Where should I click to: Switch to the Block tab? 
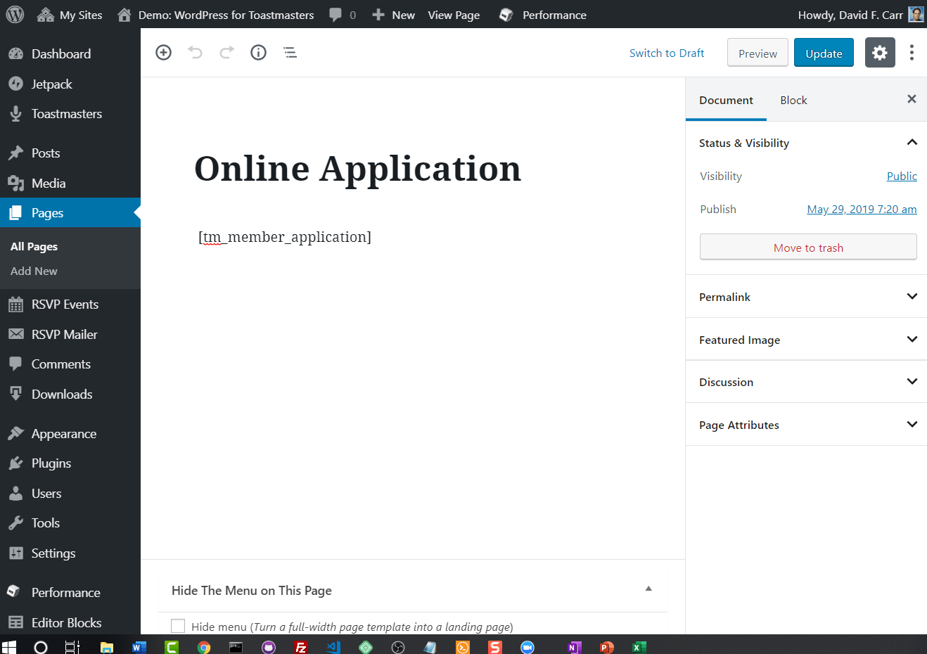tap(793, 100)
